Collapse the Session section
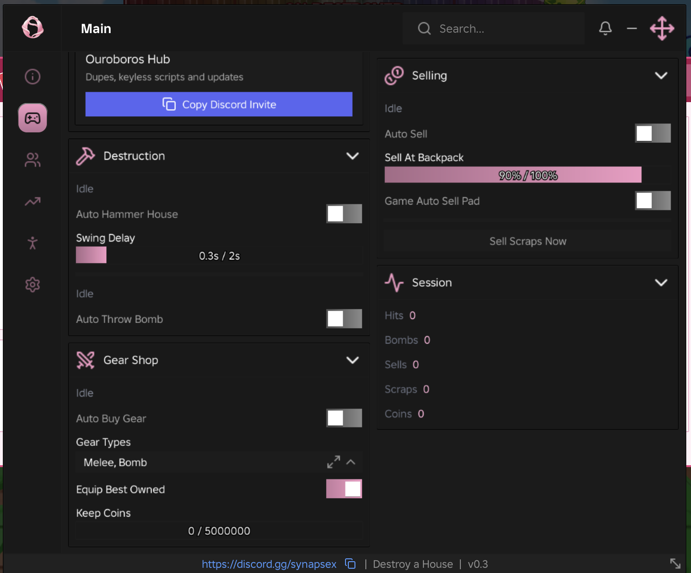The height and width of the screenshot is (573, 691). 661,283
